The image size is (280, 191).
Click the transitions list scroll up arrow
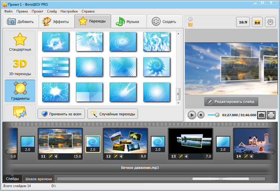pos(178,34)
